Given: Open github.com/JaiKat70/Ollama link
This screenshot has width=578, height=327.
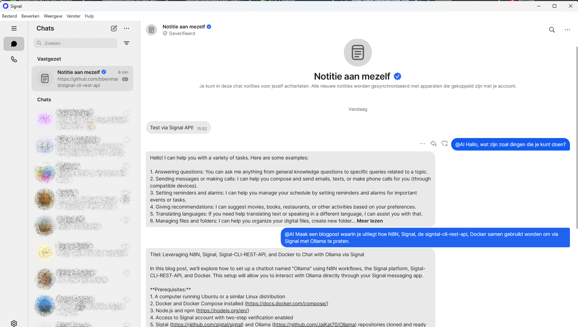Looking at the screenshot, I should pos(315,325).
